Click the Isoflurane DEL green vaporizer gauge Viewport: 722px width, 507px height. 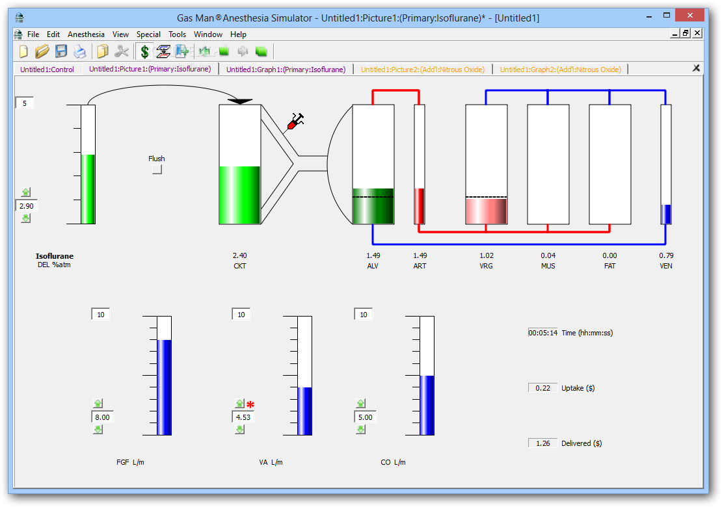[88, 164]
